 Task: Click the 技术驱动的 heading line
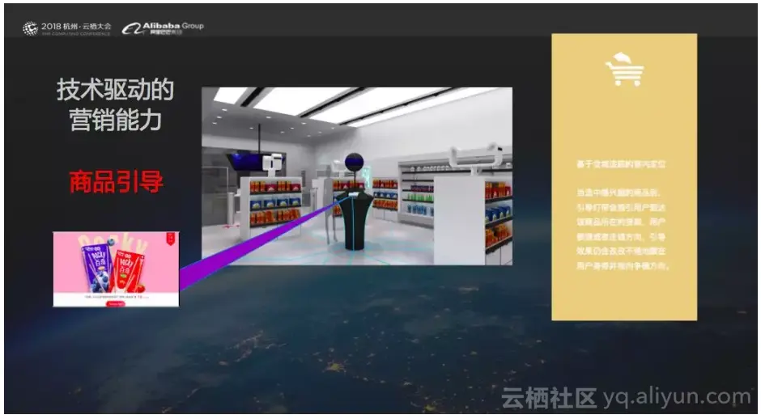tap(116, 91)
